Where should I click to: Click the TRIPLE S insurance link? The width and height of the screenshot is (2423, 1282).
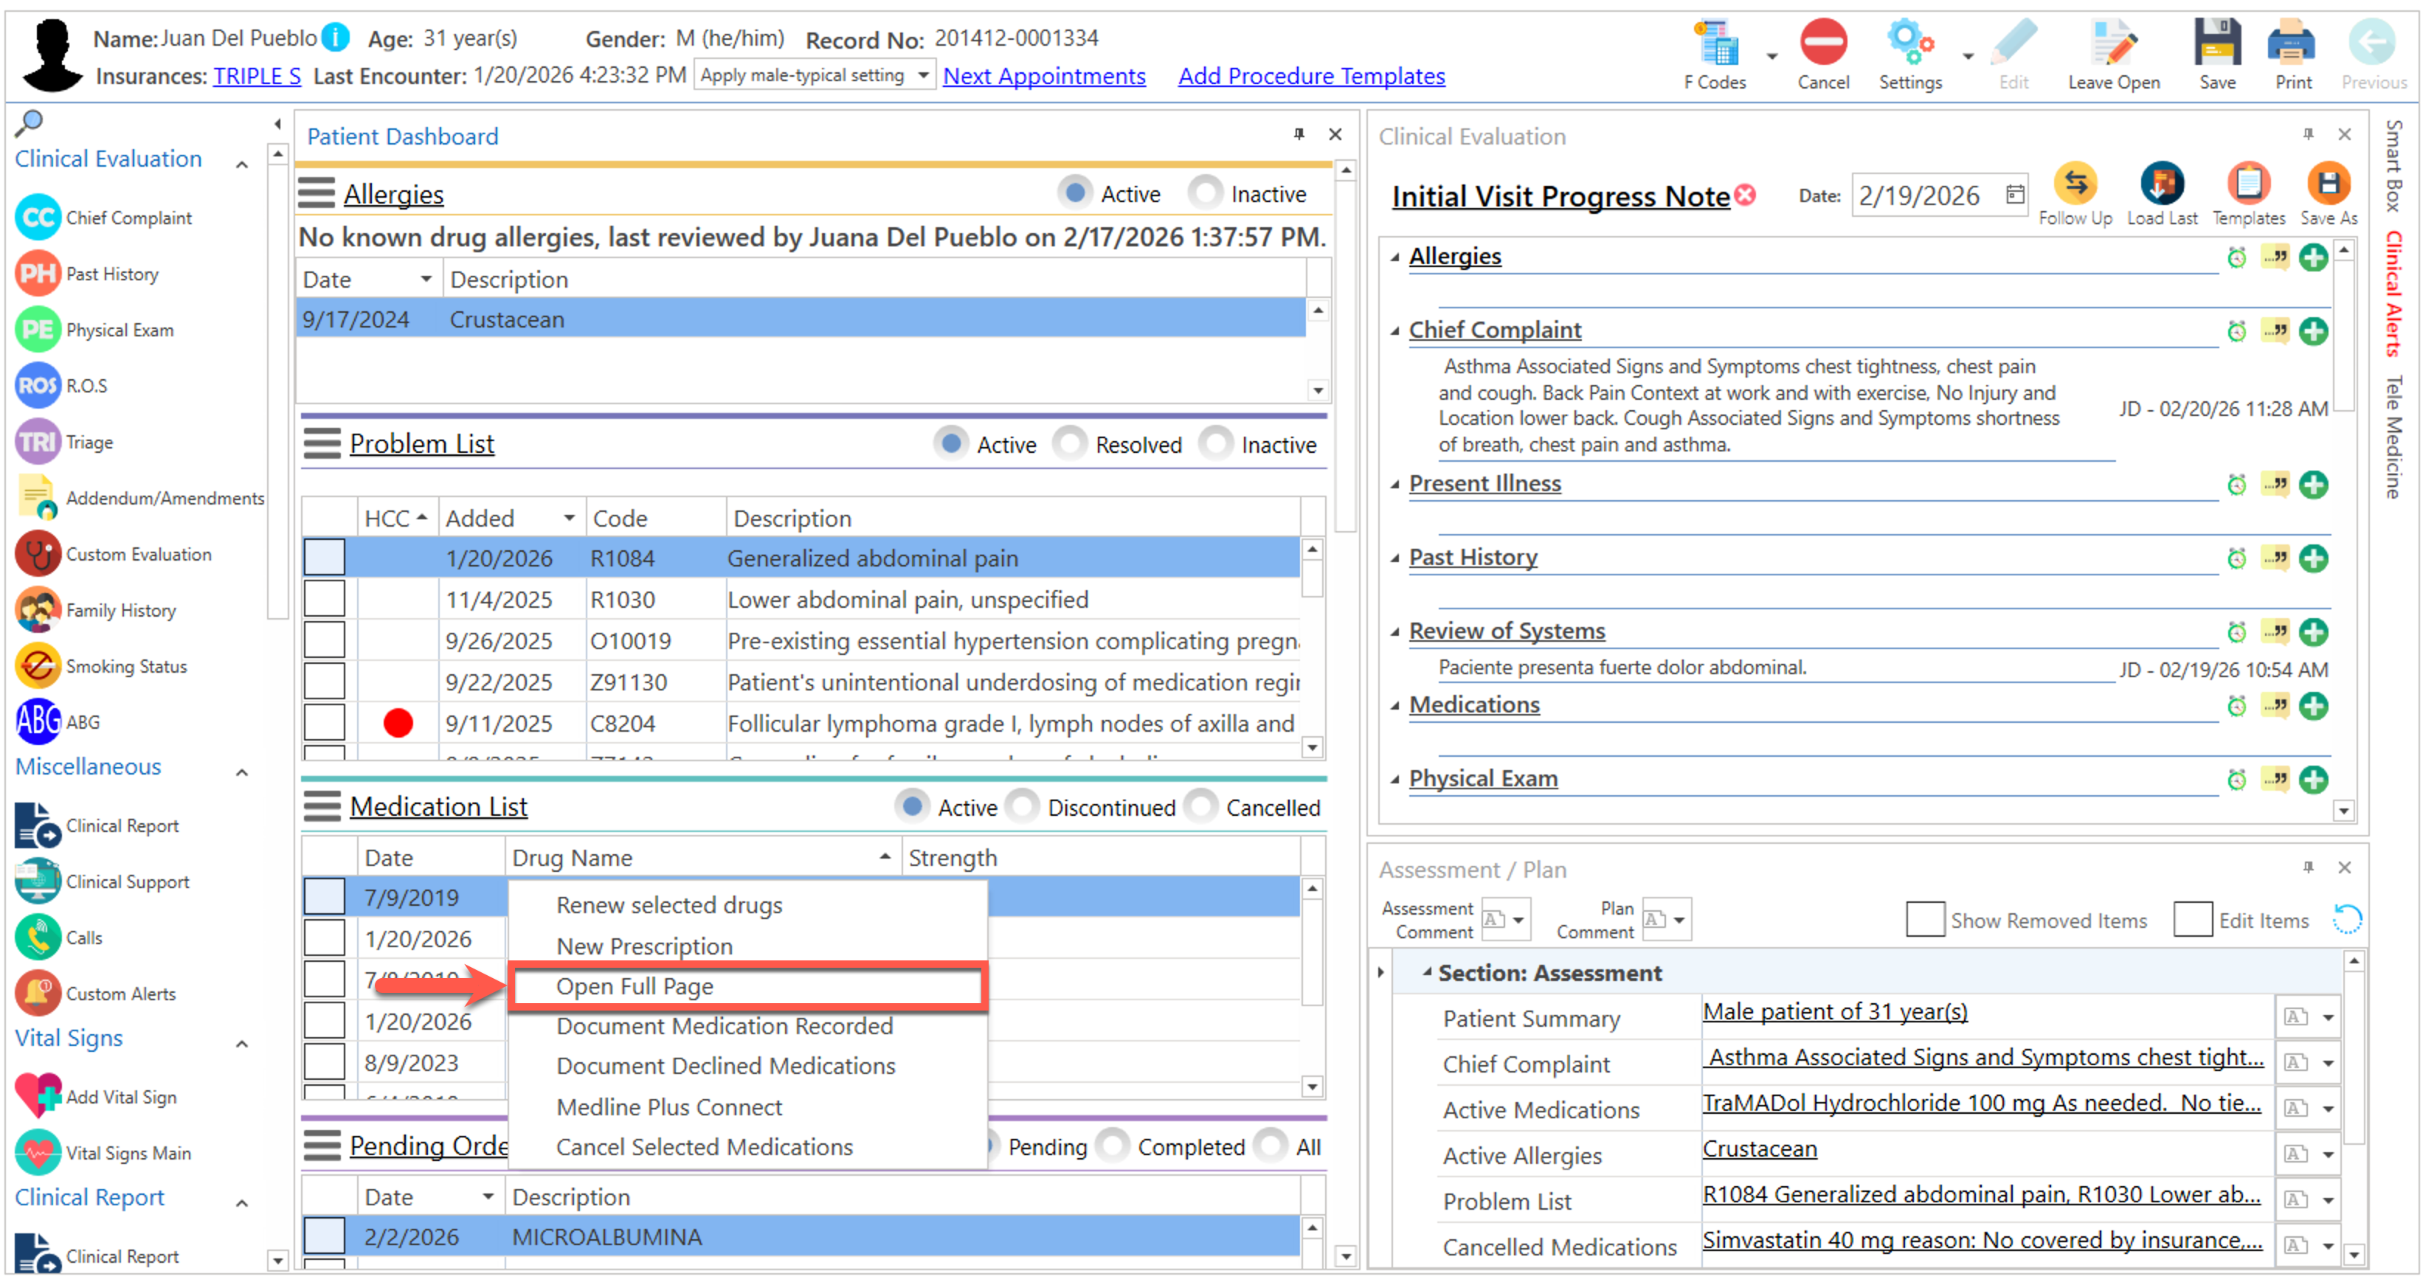[x=257, y=76]
